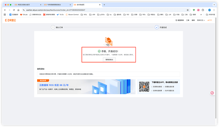Image resolution: width=219 pixels, height=127 pixels.
Task: Expand the 简体中文 language dropdown
Action: [x=201, y=20]
